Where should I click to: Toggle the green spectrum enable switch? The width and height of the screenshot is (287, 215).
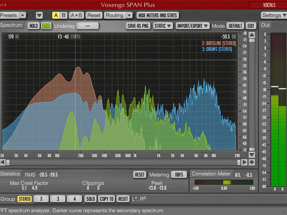tap(46, 26)
